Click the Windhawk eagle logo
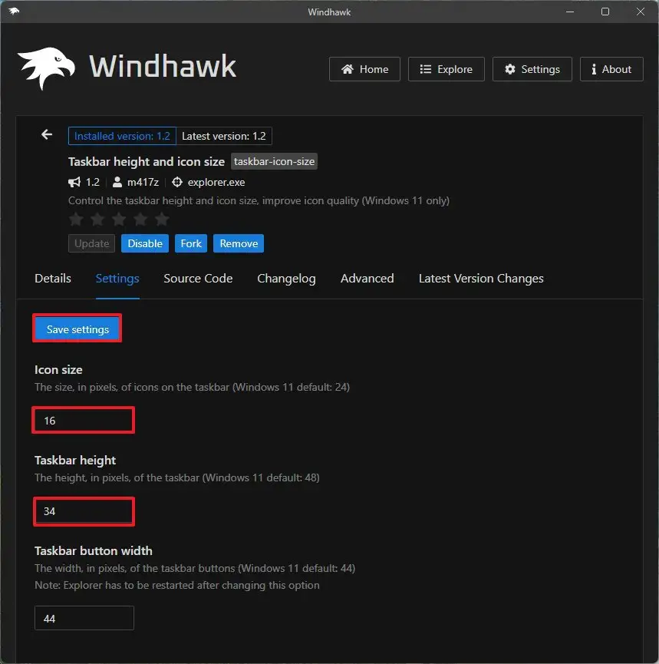The width and height of the screenshot is (659, 664). coord(46,68)
